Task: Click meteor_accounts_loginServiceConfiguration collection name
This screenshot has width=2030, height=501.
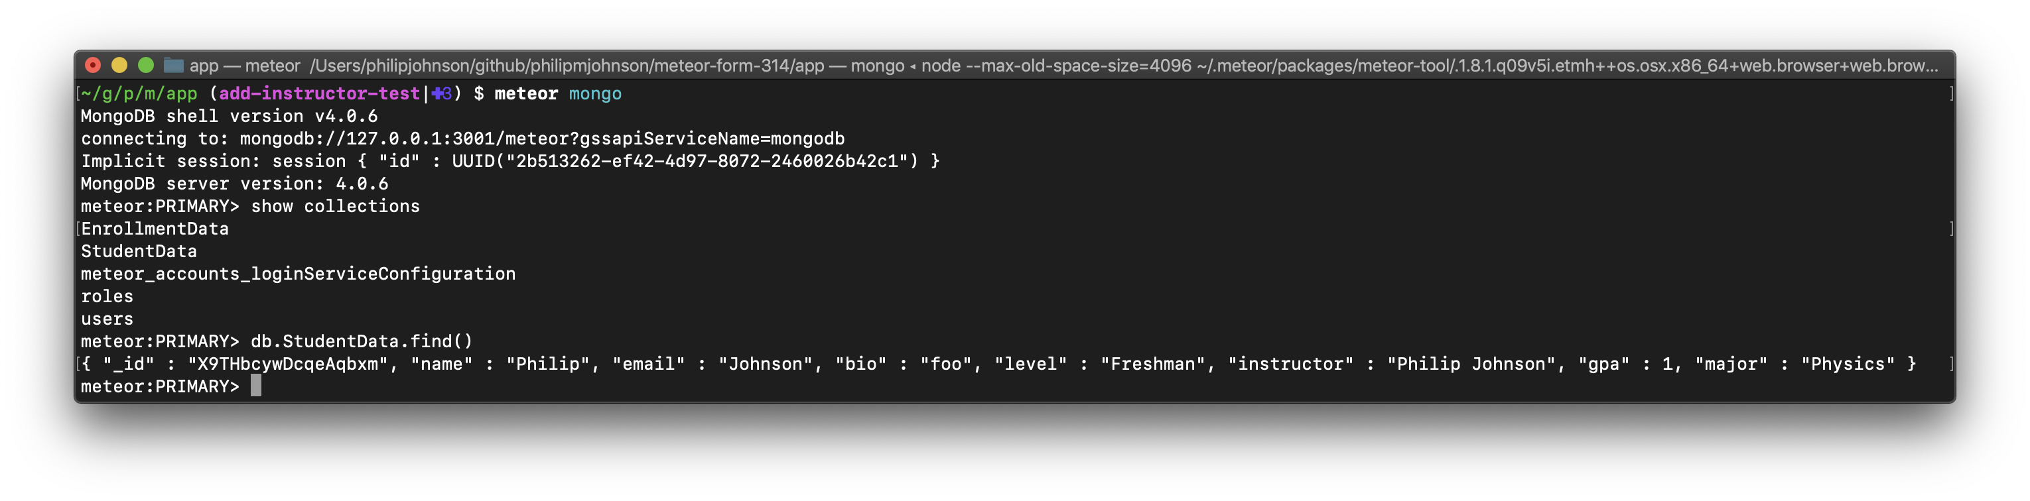Action: pyautogui.click(x=298, y=274)
